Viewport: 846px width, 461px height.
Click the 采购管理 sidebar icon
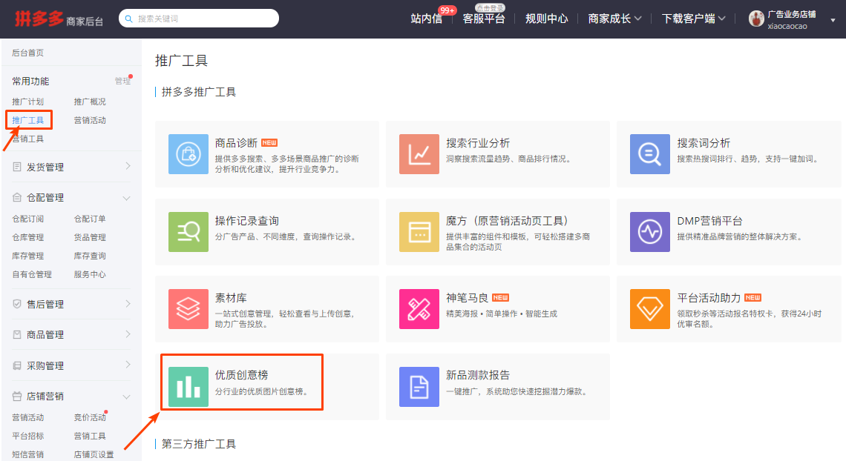coord(17,365)
